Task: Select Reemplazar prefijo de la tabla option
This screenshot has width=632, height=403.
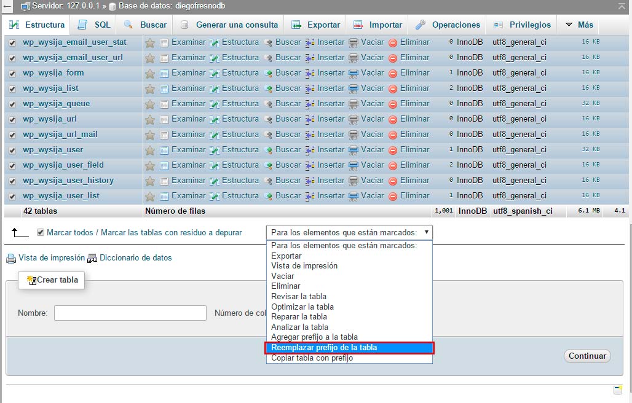Action: point(323,347)
